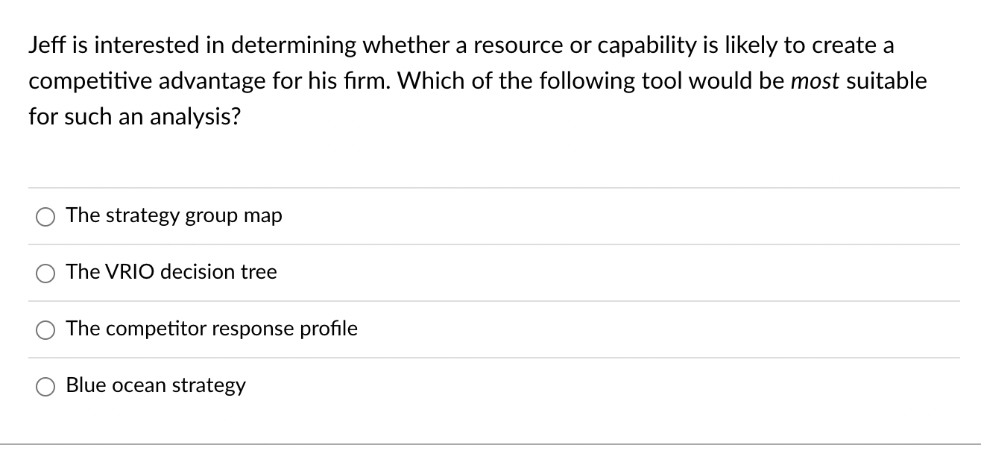Click the 'The strategy group map' answer text
Image resolution: width=981 pixels, height=474 pixels.
[174, 216]
